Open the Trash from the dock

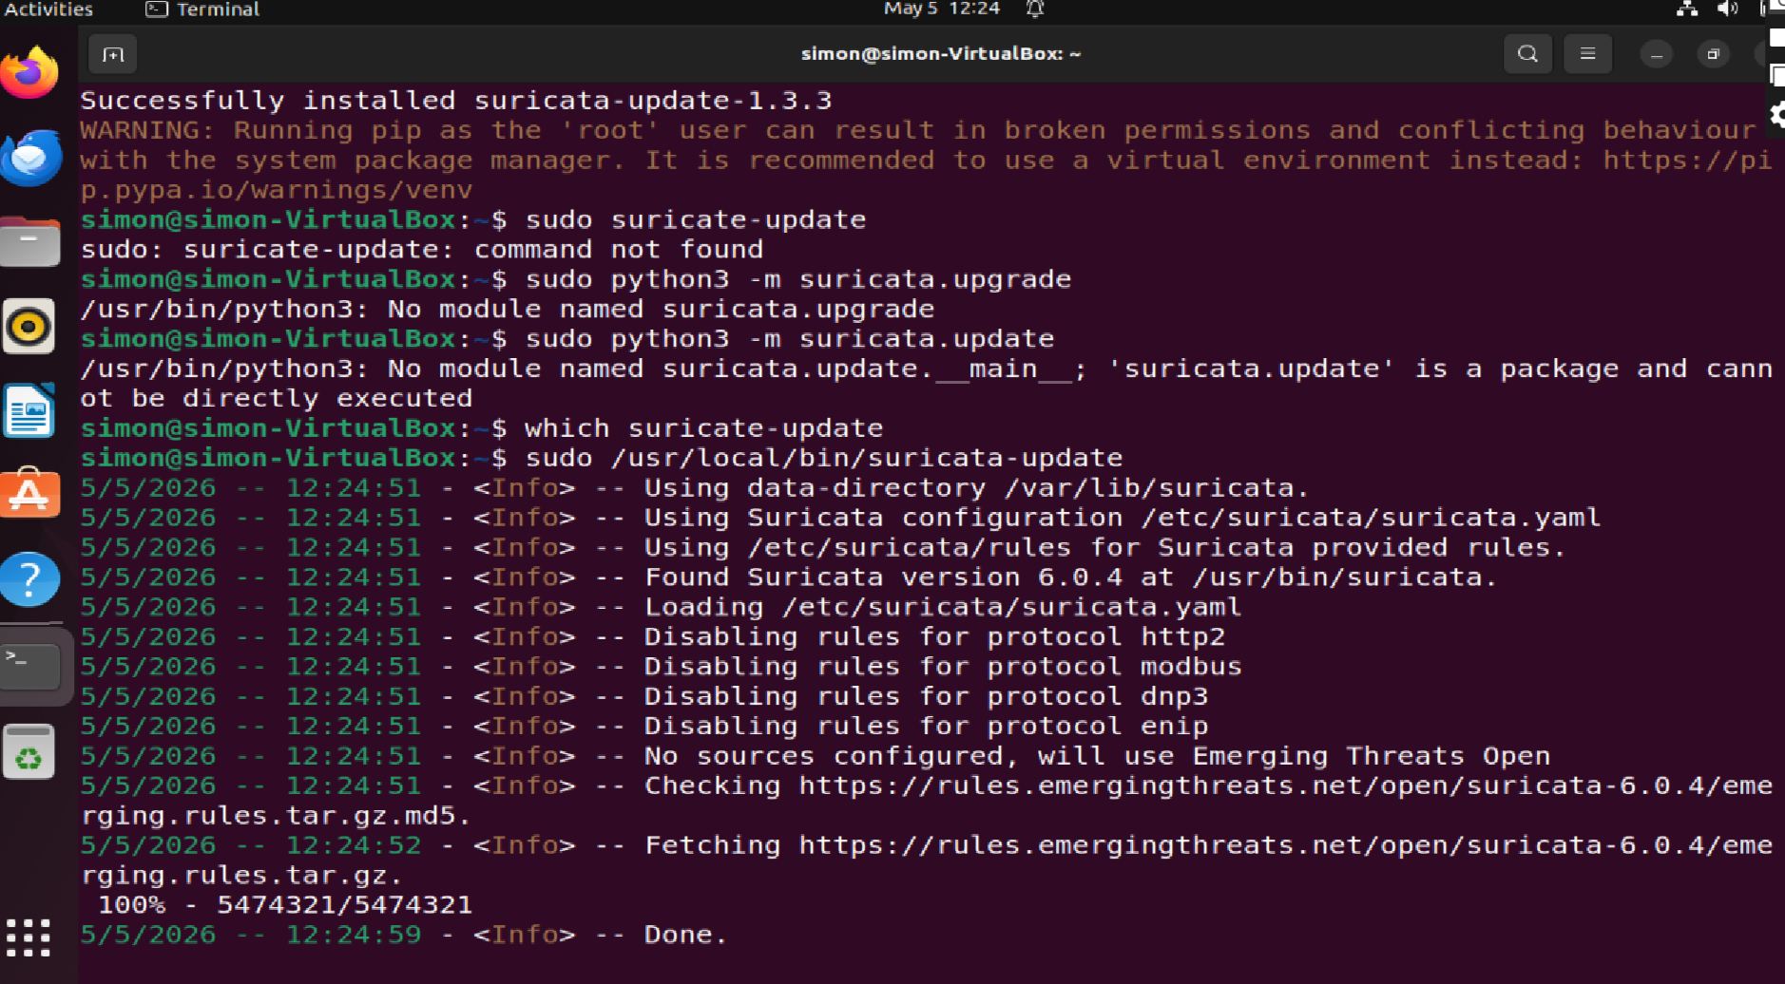(x=29, y=752)
